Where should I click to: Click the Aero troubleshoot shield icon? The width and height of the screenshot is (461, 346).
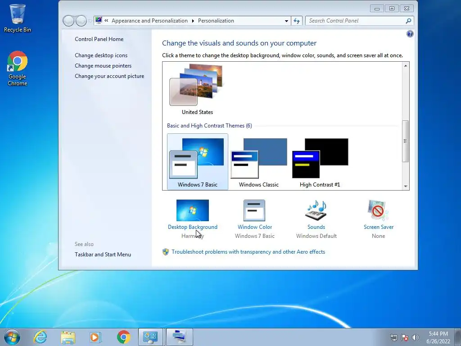[166, 252]
